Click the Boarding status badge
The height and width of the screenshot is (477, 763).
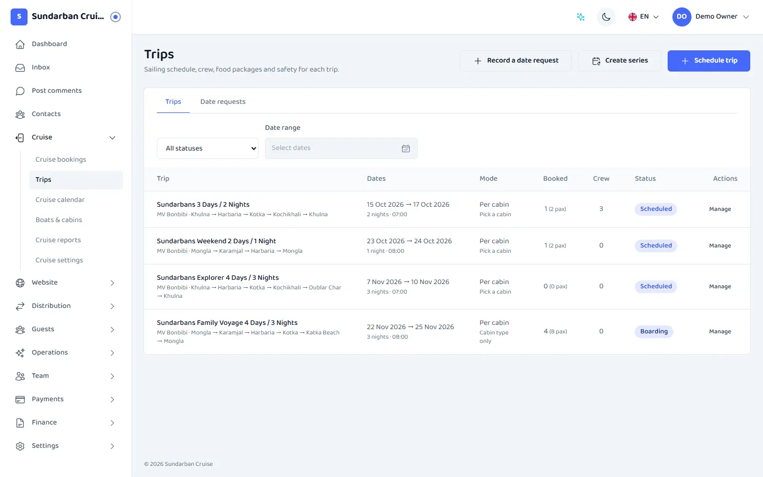[654, 332]
